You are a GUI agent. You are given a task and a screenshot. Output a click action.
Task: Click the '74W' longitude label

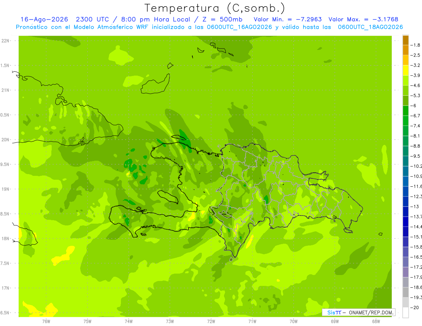129,321
